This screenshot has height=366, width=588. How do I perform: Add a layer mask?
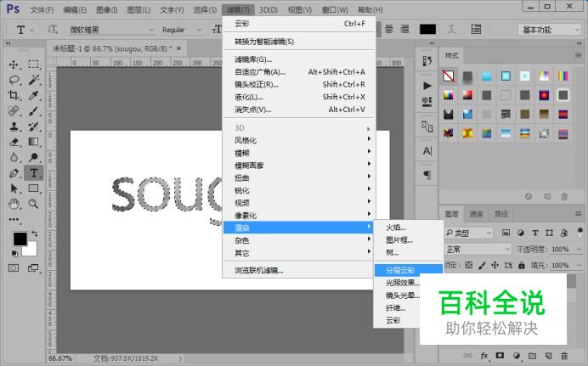pyautogui.click(x=500, y=355)
